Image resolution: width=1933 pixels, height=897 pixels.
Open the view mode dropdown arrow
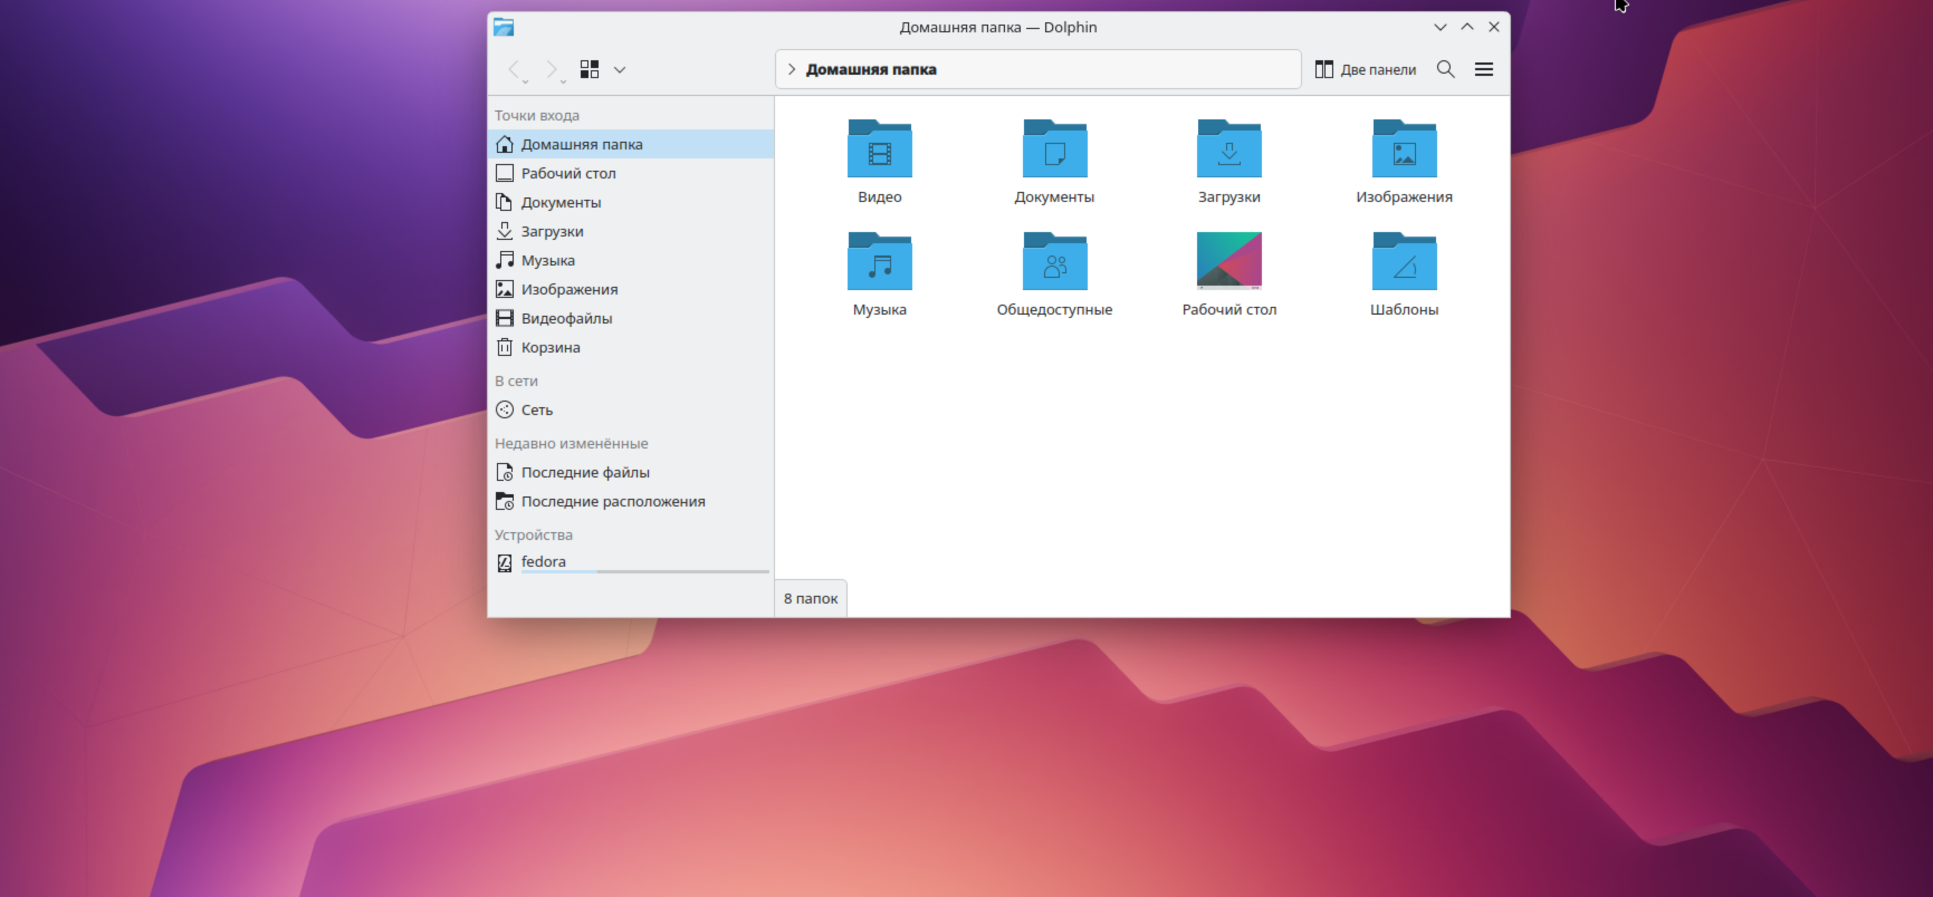(x=620, y=70)
